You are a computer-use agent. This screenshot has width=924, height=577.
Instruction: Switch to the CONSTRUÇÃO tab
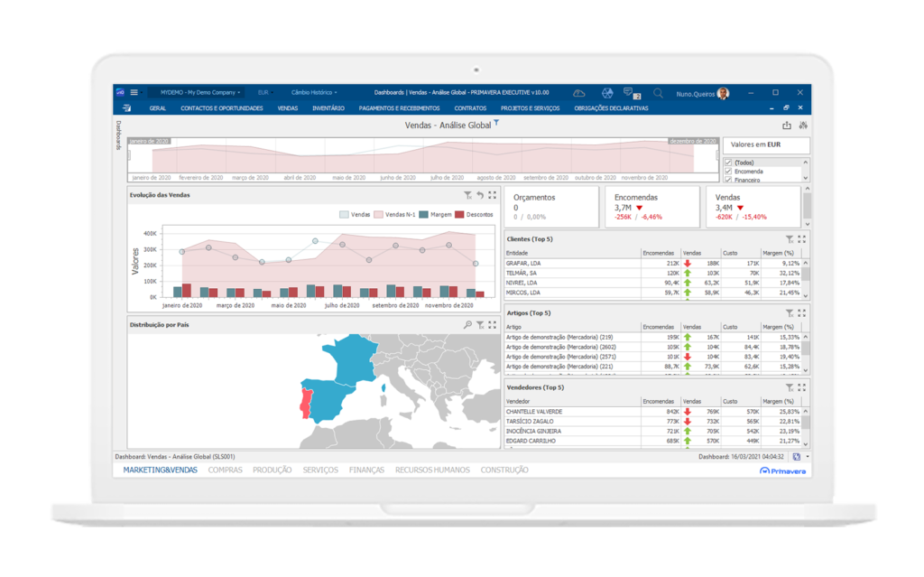(x=504, y=470)
